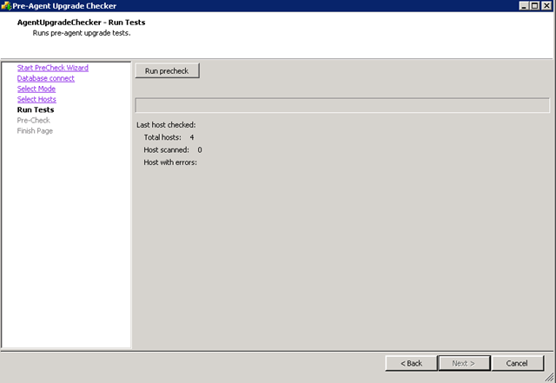This screenshot has height=383, width=556.
Task: Select the current Run Tests step
Action: pyautogui.click(x=36, y=110)
